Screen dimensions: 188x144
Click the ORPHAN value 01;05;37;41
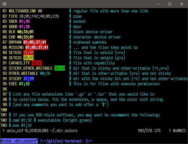coord(35,42)
